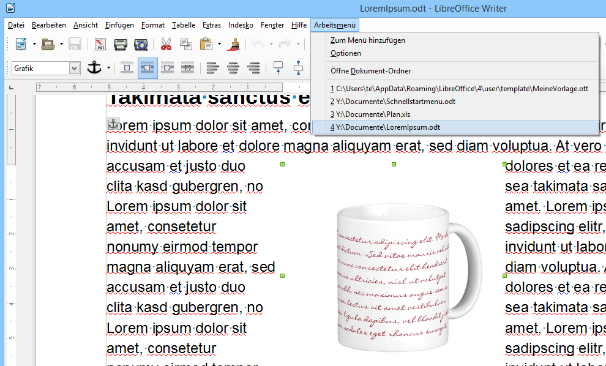Open the Redo history dropdown arrow
The height and width of the screenshot is (366, 606).
click(x=298, y=44)
